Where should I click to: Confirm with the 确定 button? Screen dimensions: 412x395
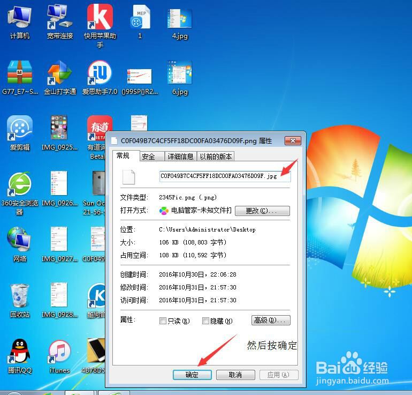192,375
